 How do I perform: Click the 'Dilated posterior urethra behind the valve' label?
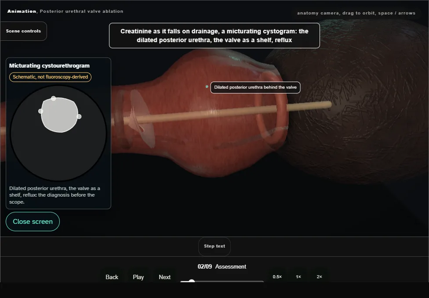click(255, 87)
